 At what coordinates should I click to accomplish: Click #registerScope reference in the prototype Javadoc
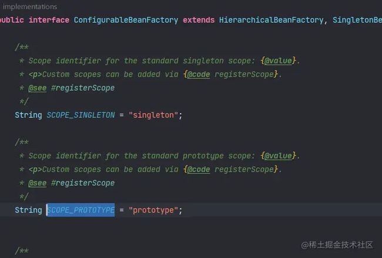click(83, 183)
